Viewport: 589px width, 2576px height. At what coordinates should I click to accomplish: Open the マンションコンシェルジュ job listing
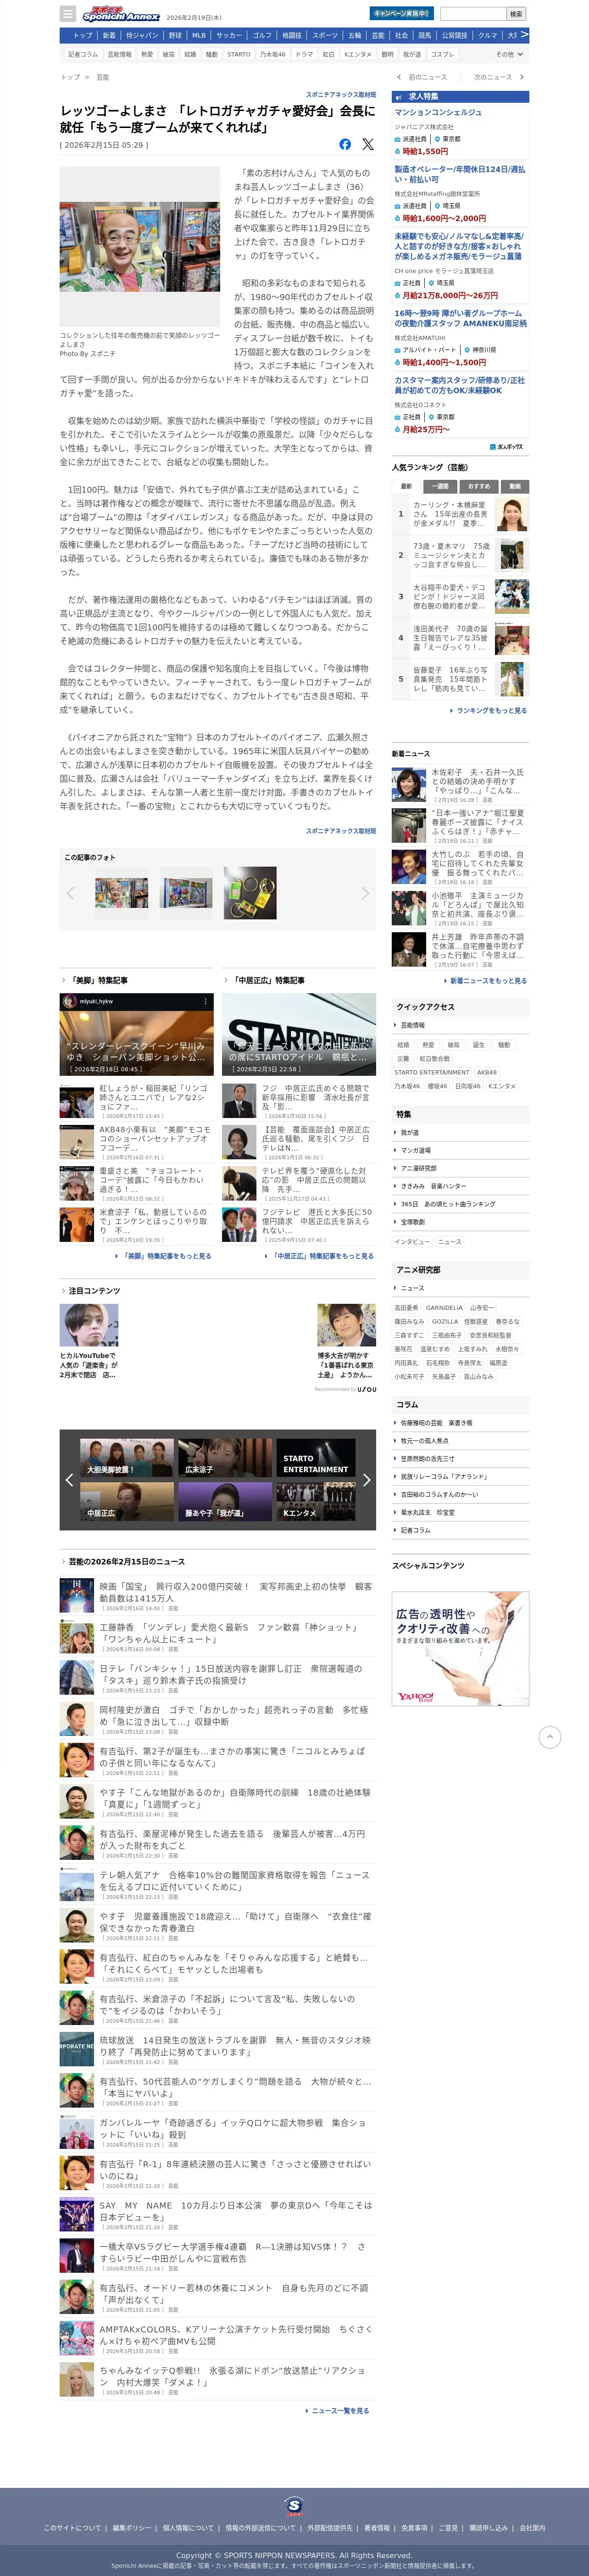(438, 112)
